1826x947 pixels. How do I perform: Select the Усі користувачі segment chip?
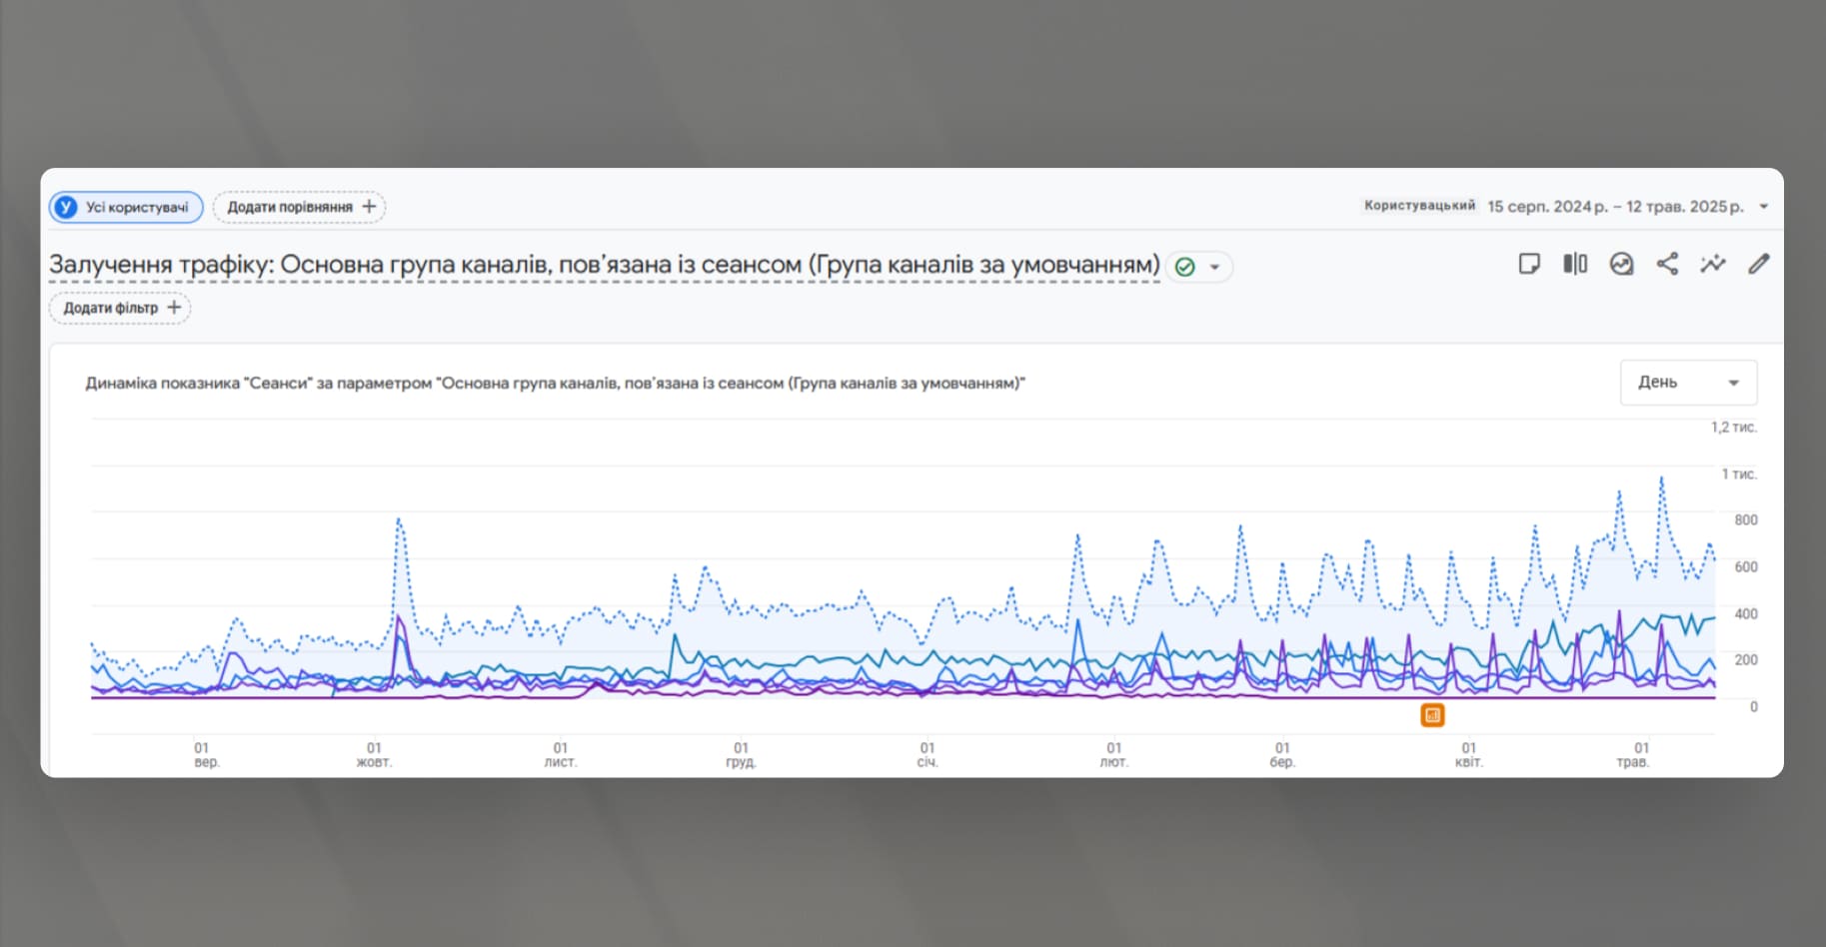click(x=136, y=207)
